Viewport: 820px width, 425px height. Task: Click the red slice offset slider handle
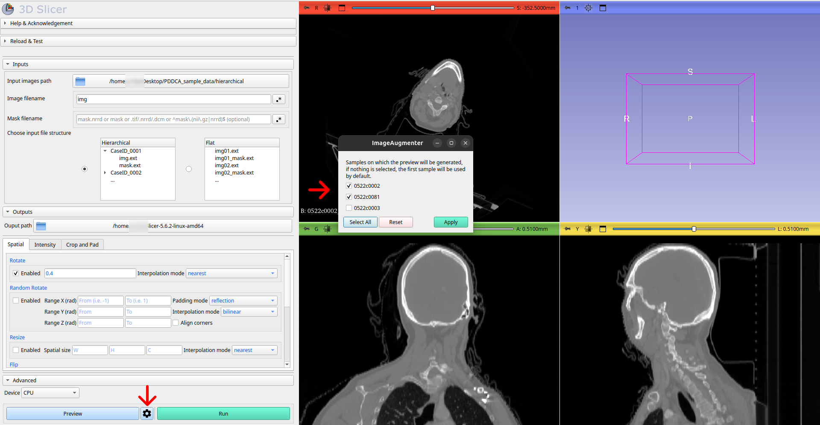[x=433, y=8]
